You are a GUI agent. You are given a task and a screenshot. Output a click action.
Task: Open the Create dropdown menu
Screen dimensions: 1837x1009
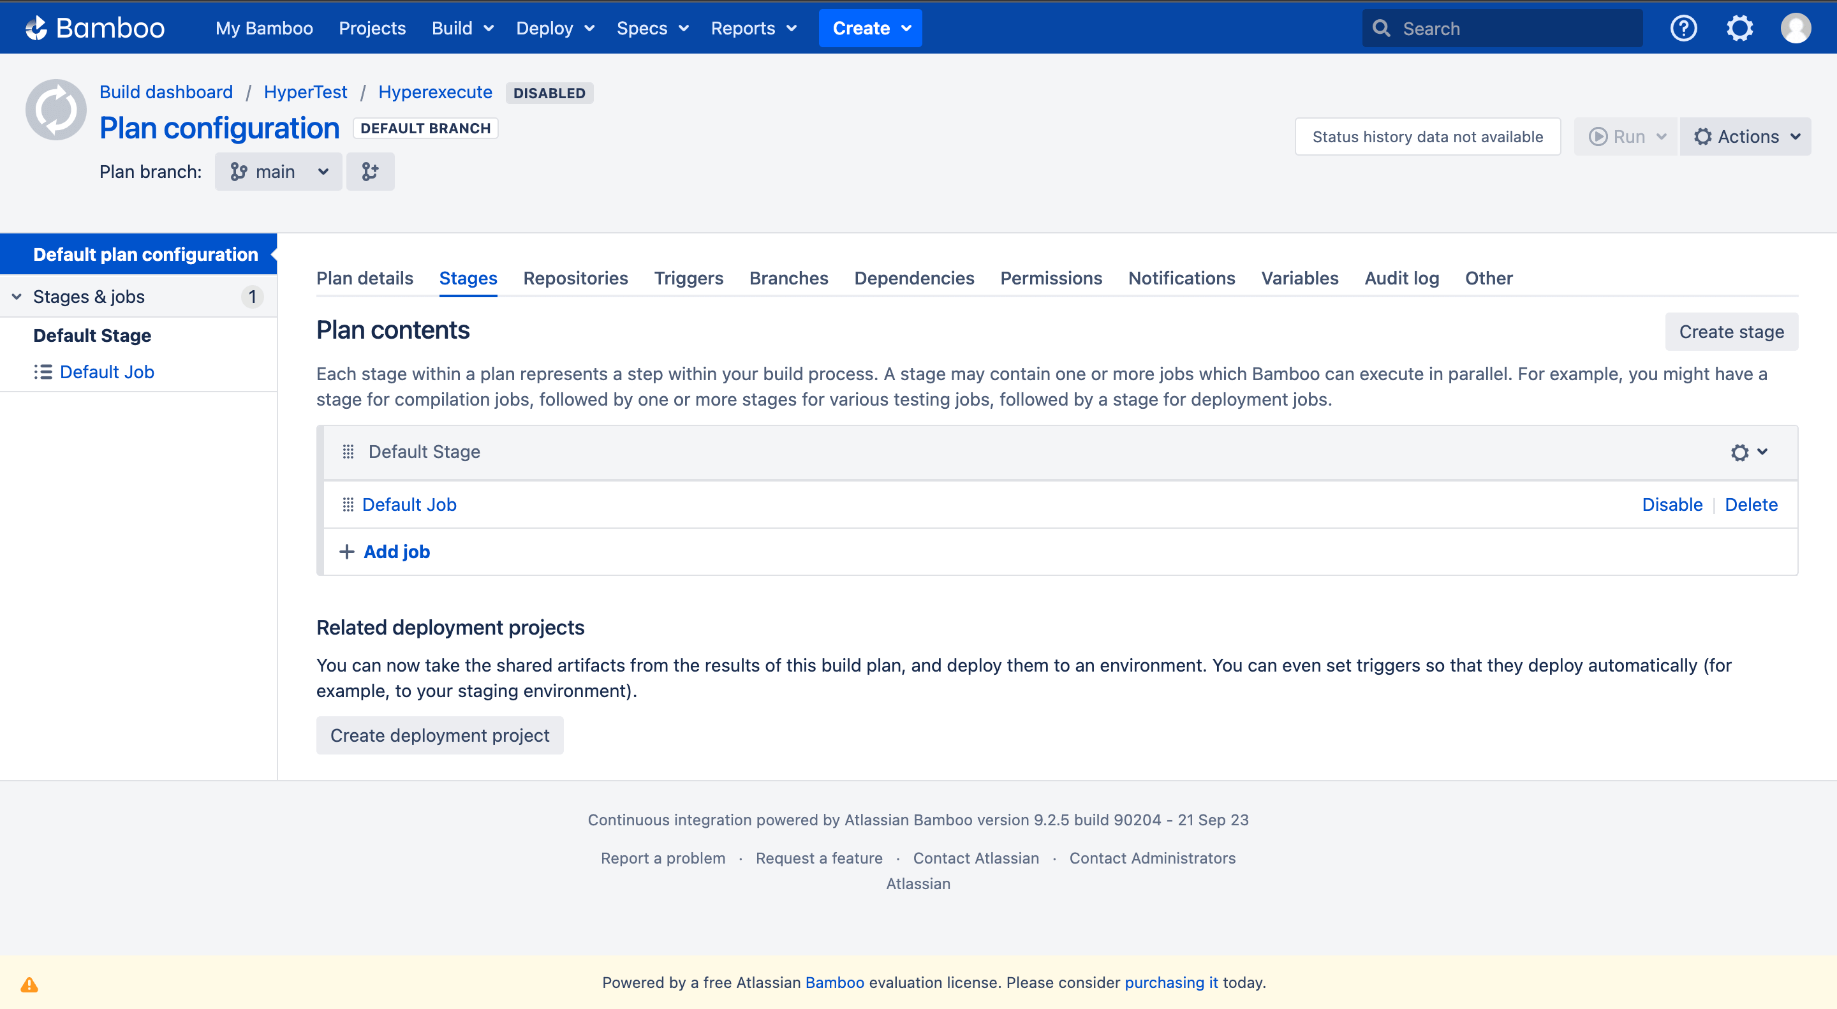click(870, 29)
